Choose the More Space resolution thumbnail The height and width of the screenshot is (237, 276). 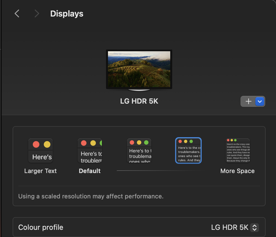(x=238, y=150)
